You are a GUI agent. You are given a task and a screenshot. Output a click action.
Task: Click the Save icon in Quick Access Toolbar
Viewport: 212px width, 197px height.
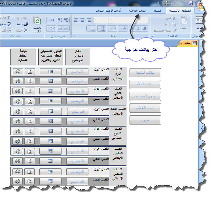click(x=191, y=3)
